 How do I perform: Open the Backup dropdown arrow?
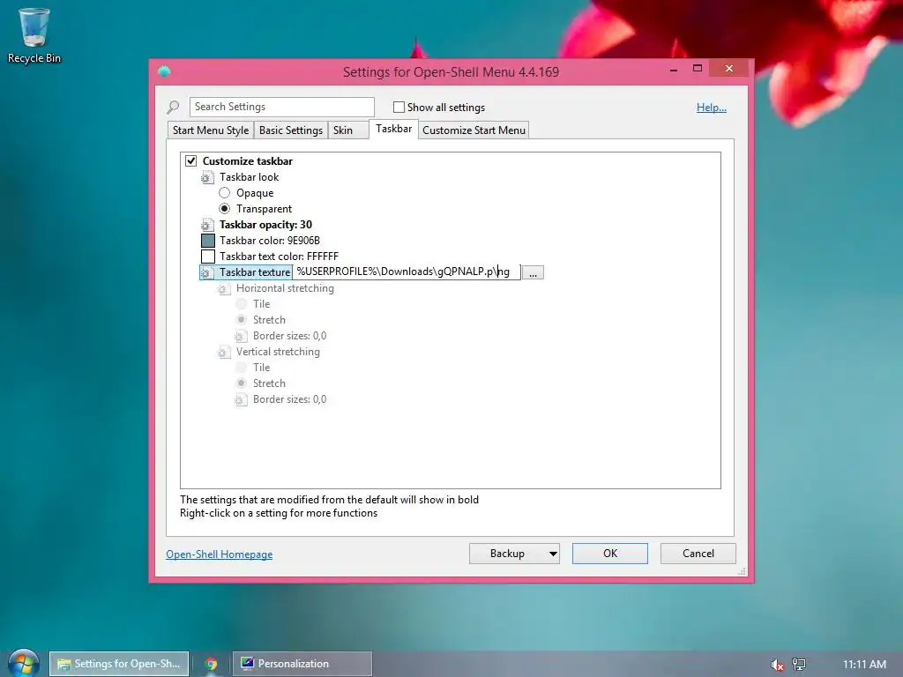[x=553, y=554]
